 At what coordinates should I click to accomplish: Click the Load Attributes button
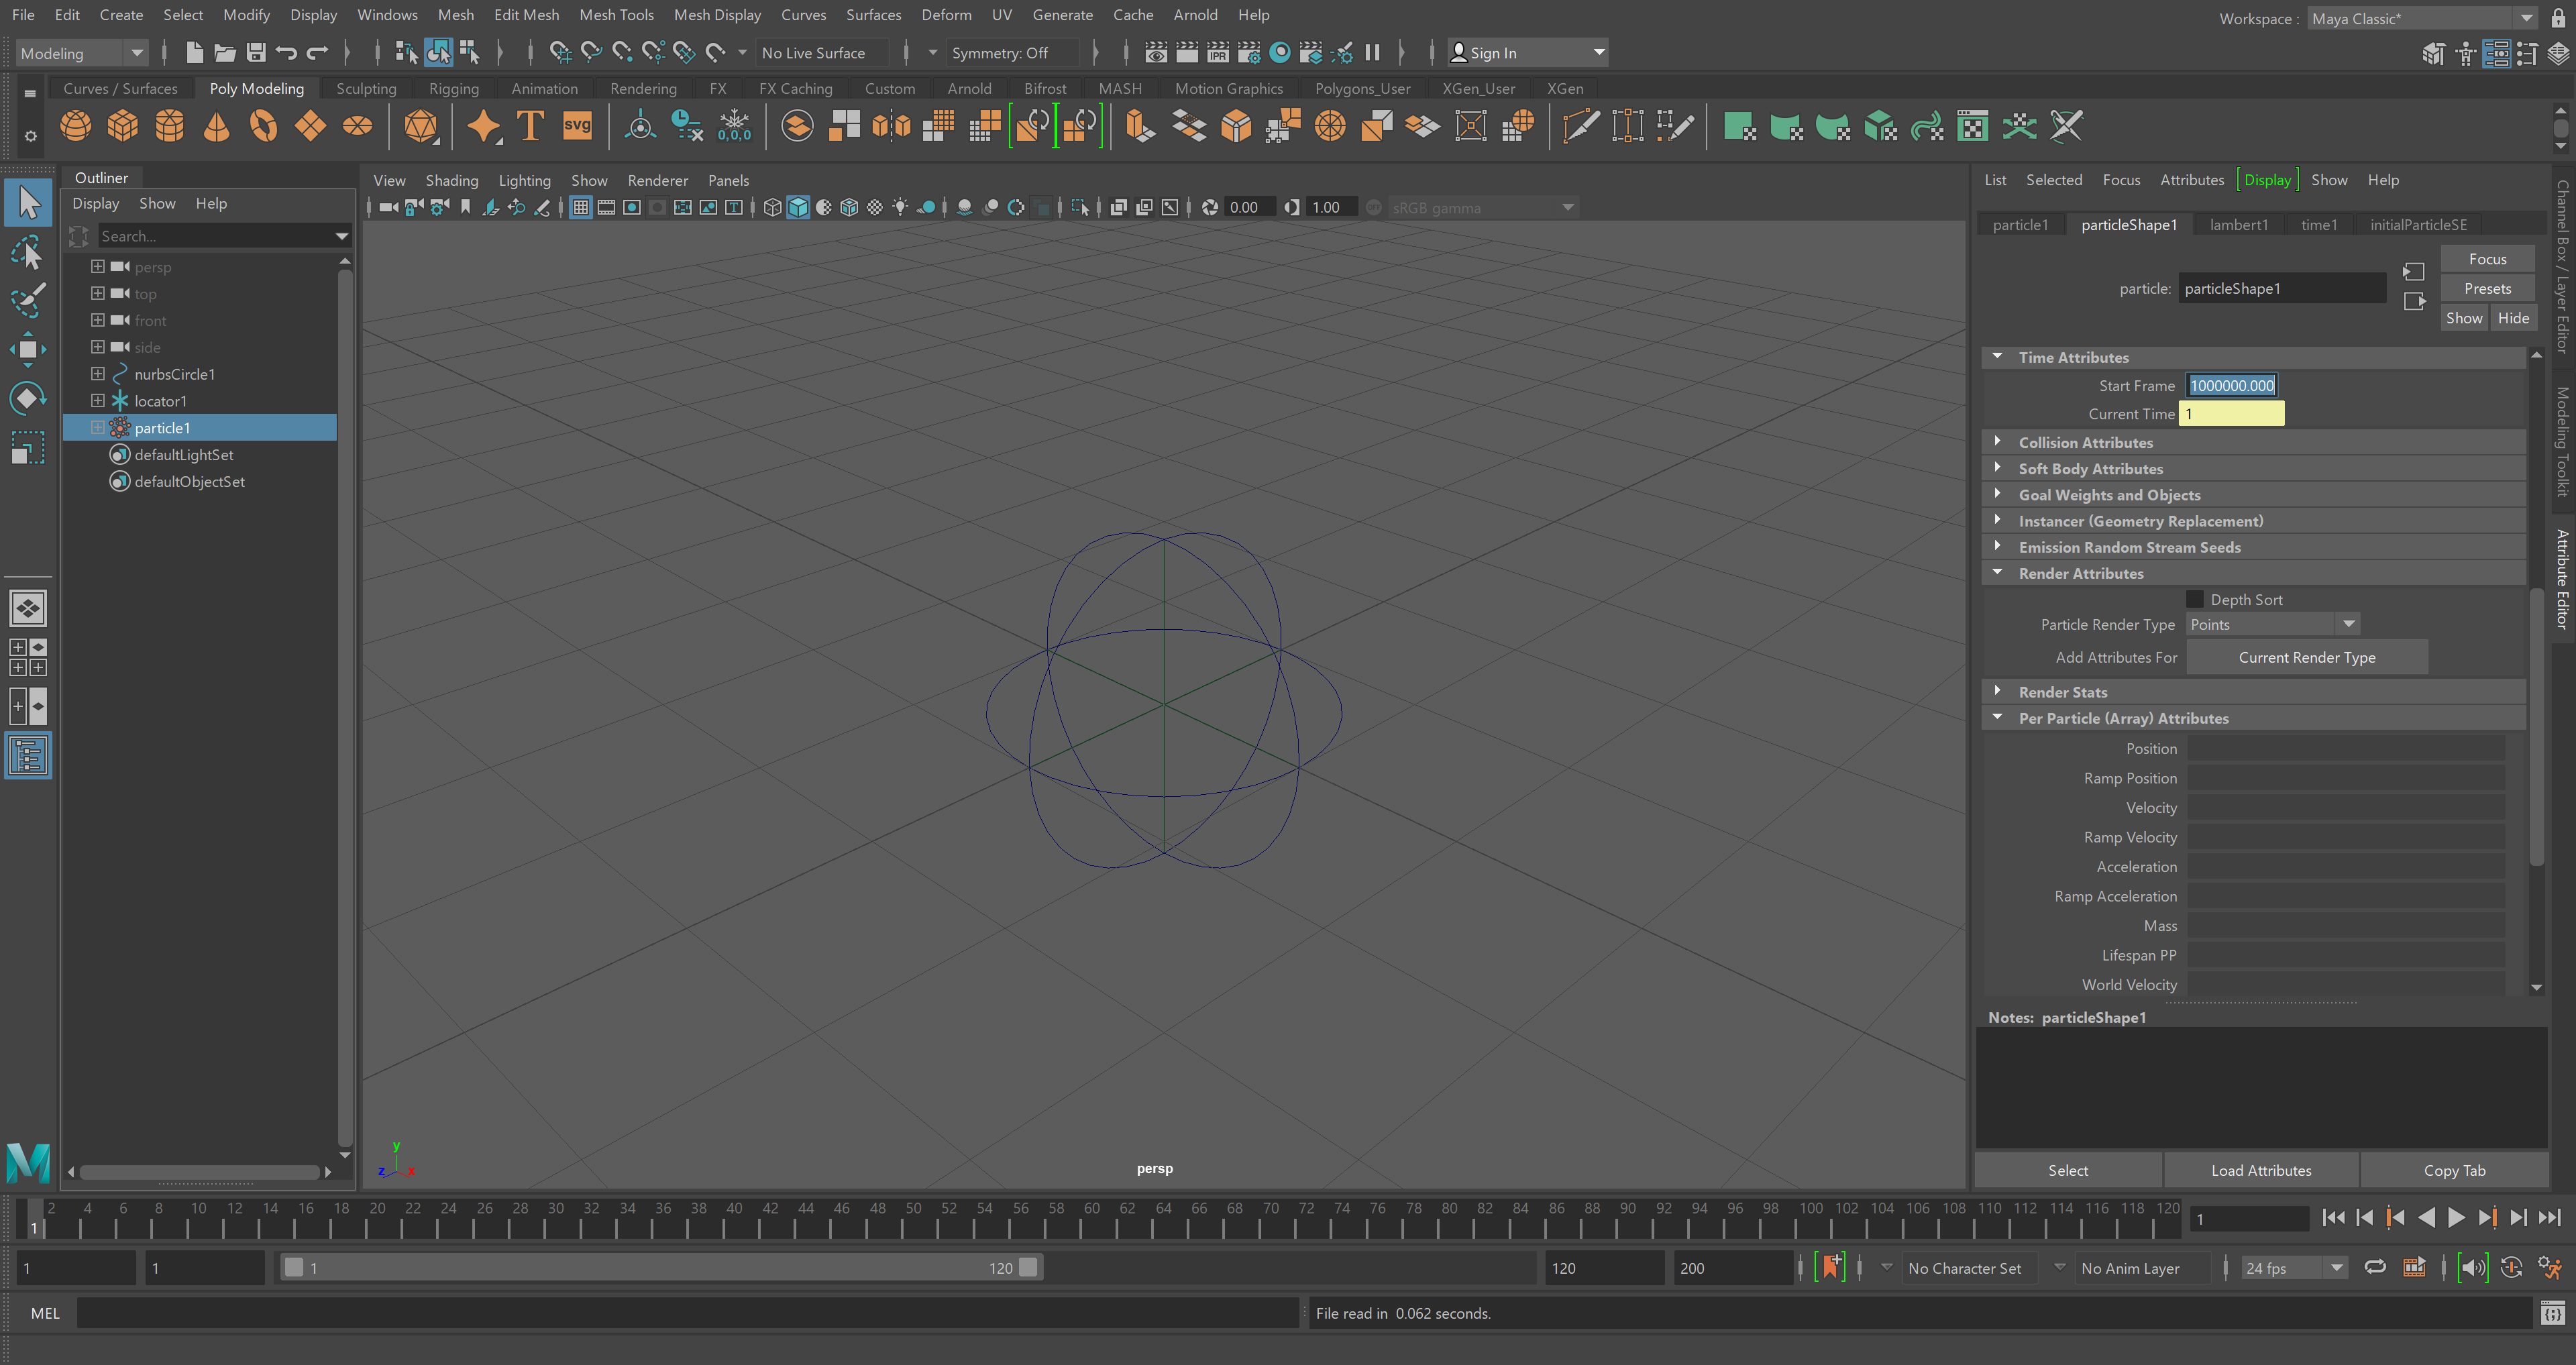click(2260, 1170)
